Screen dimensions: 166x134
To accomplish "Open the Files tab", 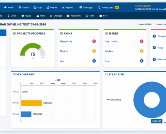I will coord(104,16).
